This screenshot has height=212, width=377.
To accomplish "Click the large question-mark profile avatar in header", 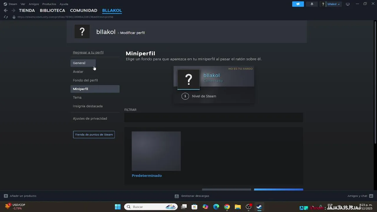I will (x=82, y=32).
